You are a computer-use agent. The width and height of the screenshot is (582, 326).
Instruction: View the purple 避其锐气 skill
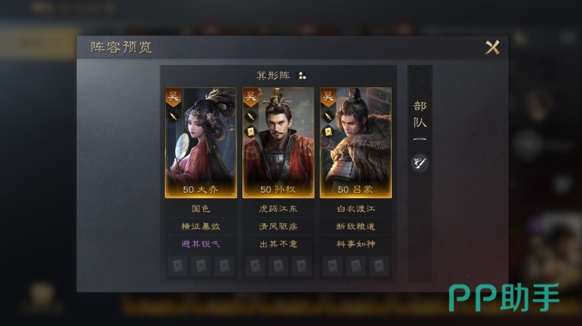pos(201,244)
